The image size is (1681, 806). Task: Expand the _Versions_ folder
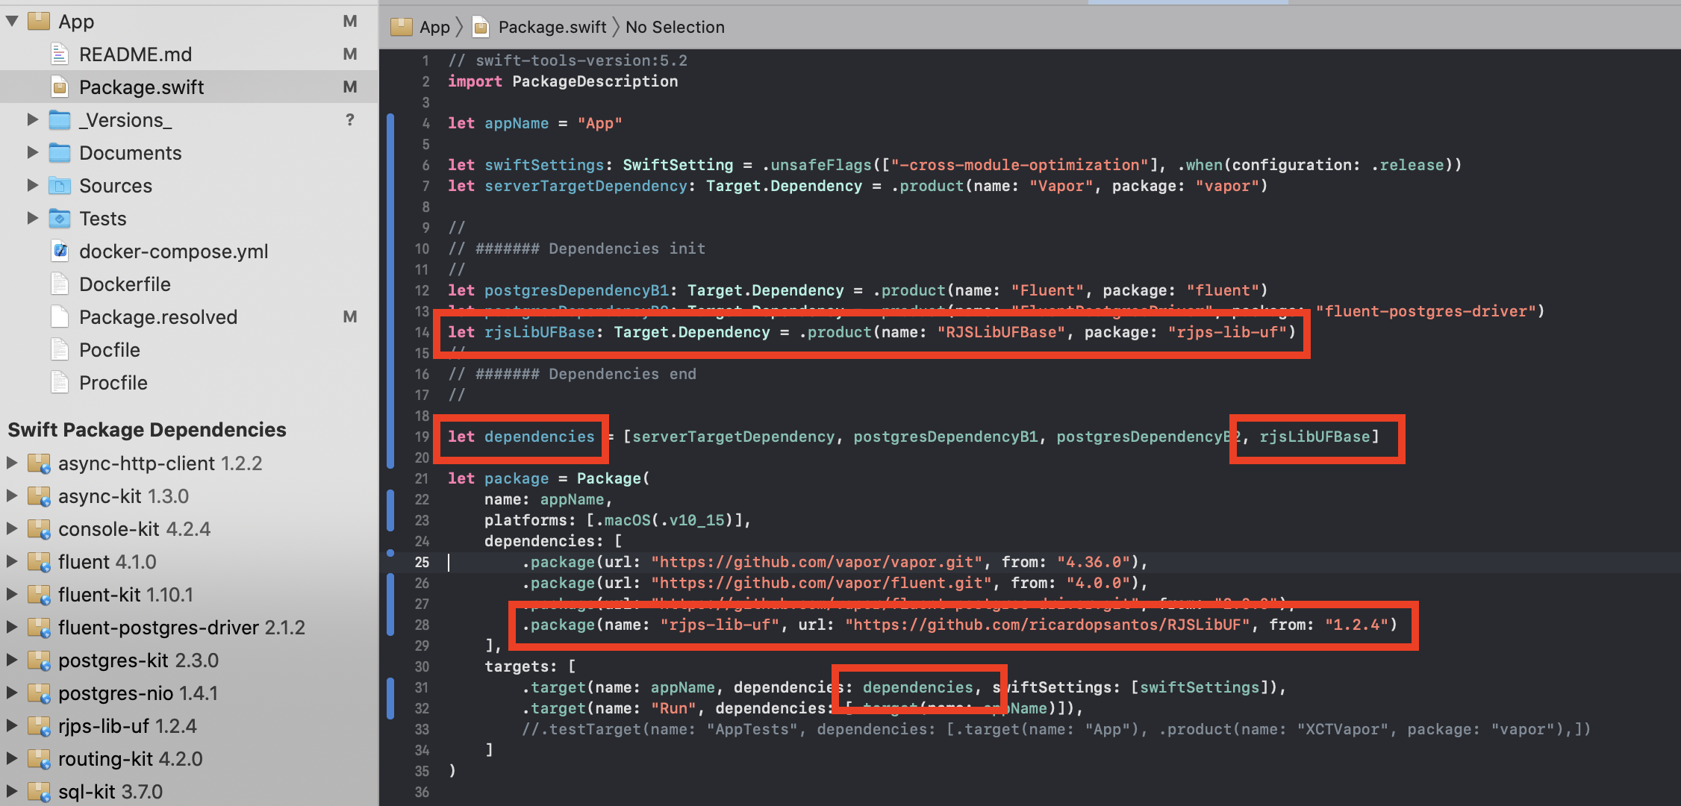click(32, 120)
